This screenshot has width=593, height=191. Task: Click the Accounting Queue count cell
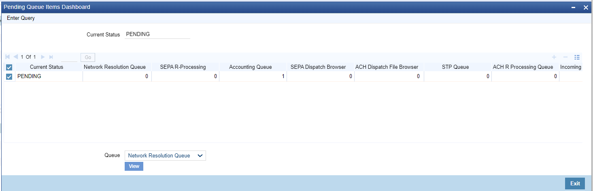(253, 76)
